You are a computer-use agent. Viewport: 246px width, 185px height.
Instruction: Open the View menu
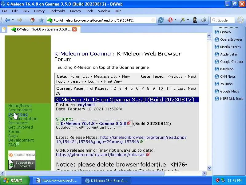pyautogui.click(x=26, y=11)
